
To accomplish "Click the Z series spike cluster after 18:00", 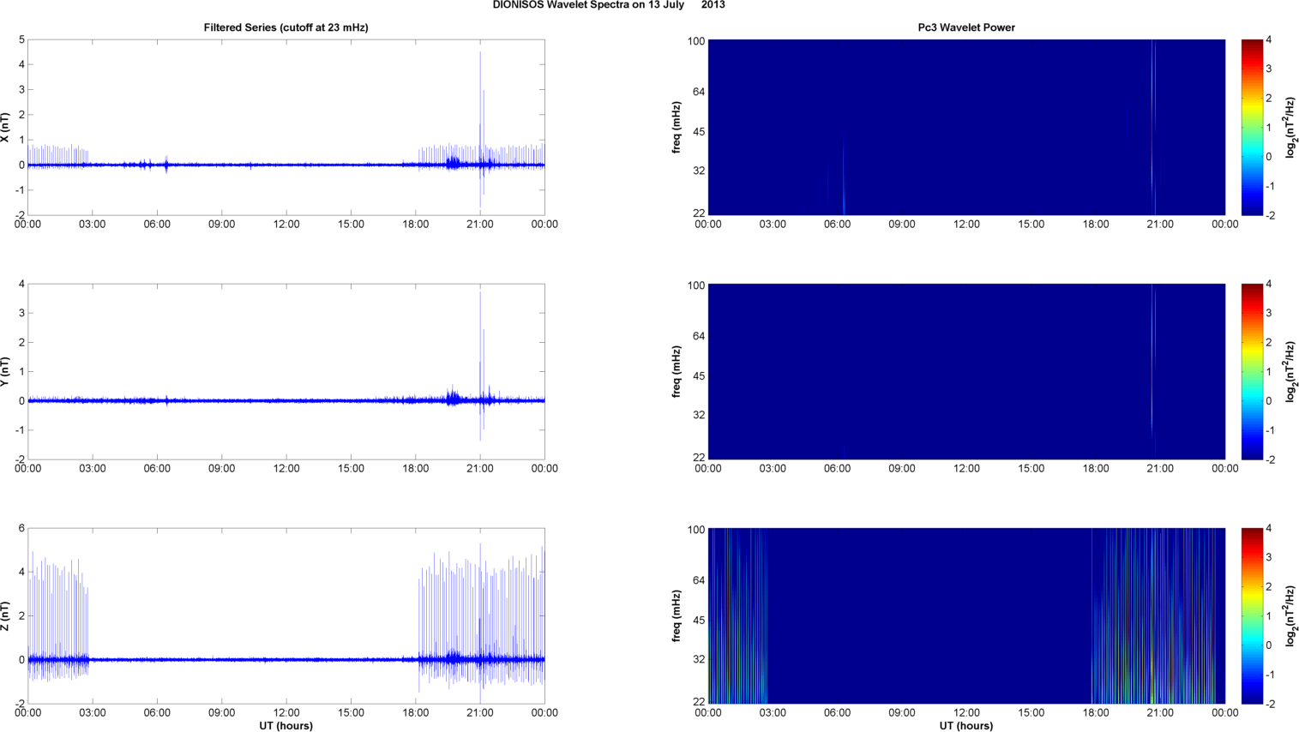I will pyautogui.click(x=481, y=617).
